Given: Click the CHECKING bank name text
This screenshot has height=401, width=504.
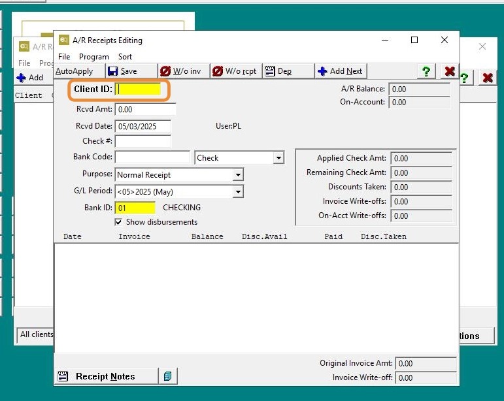Looking at the screenshot, I should [x=182, y=208].
